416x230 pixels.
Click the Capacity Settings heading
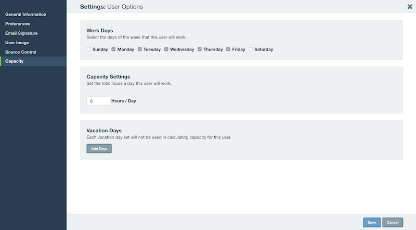click(x=108, y=77)
